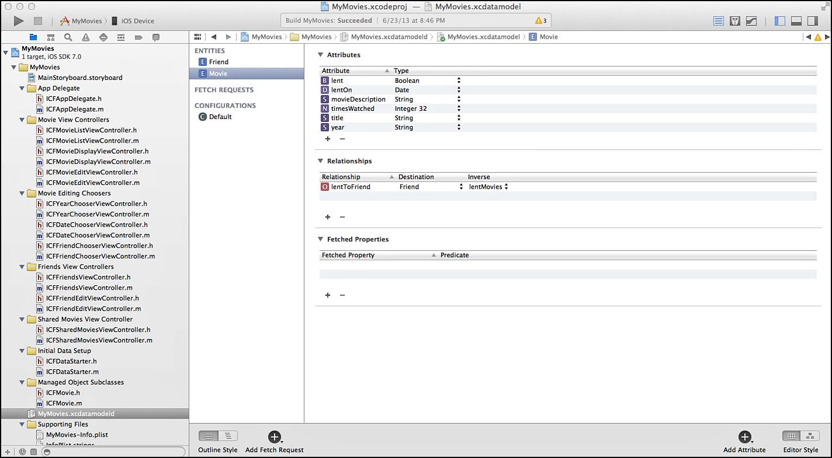
Task: Add a relationship with the Relationships plus
Action: pos(328,217)
